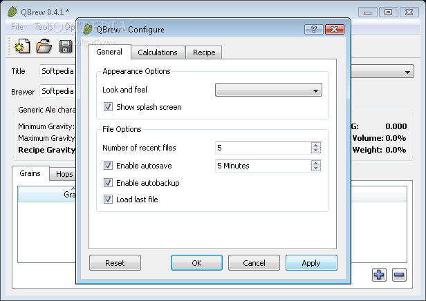The image size is (426, 301).
Task: Toggle the Enable autobackup checkbox
Action: [x=108, y=183]
